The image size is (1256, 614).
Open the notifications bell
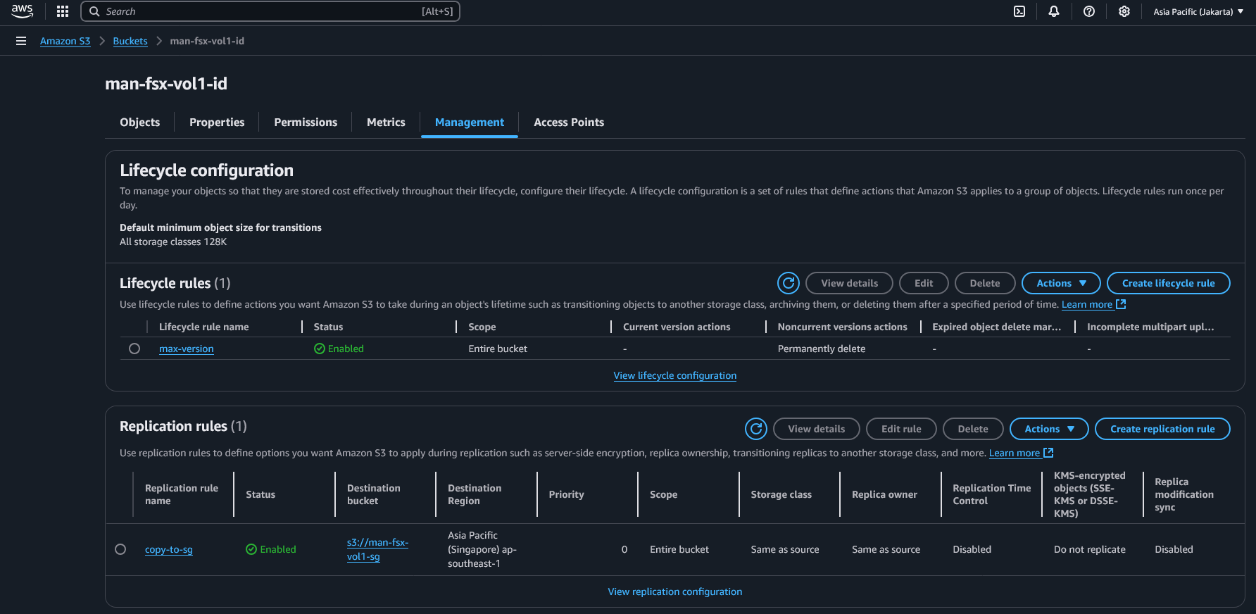[1054, 11]
